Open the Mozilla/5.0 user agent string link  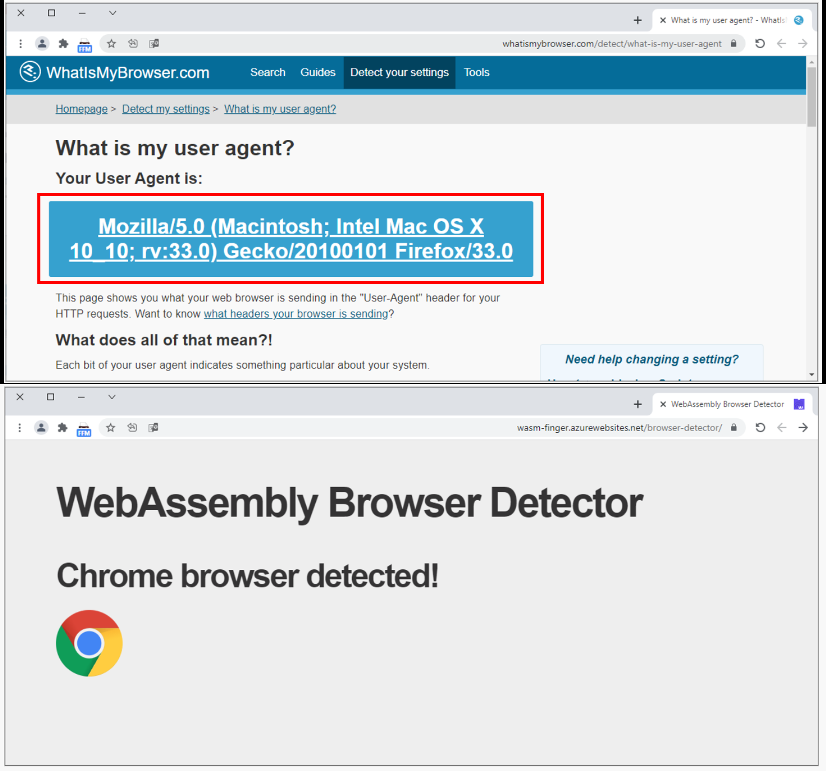(291, 239)
